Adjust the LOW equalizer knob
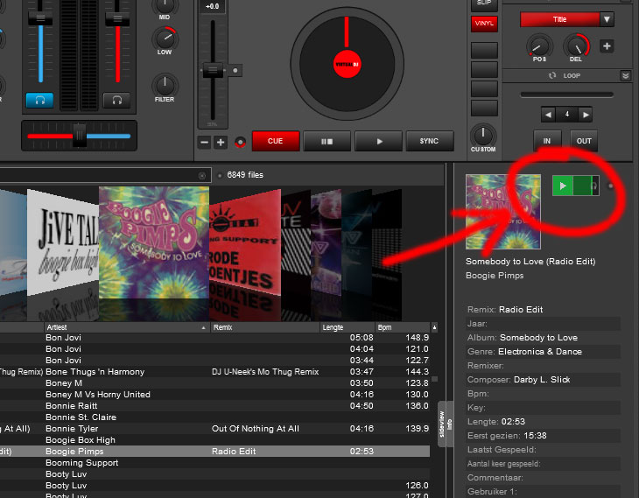Screen dimensions: 639x498 [165, 39]
